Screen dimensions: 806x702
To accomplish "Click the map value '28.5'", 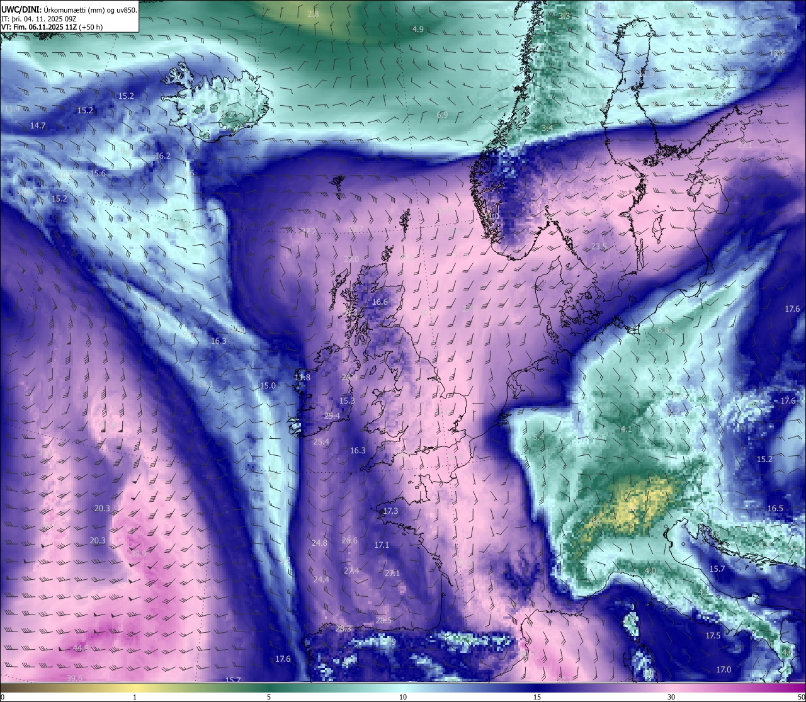I will (383, 621).
